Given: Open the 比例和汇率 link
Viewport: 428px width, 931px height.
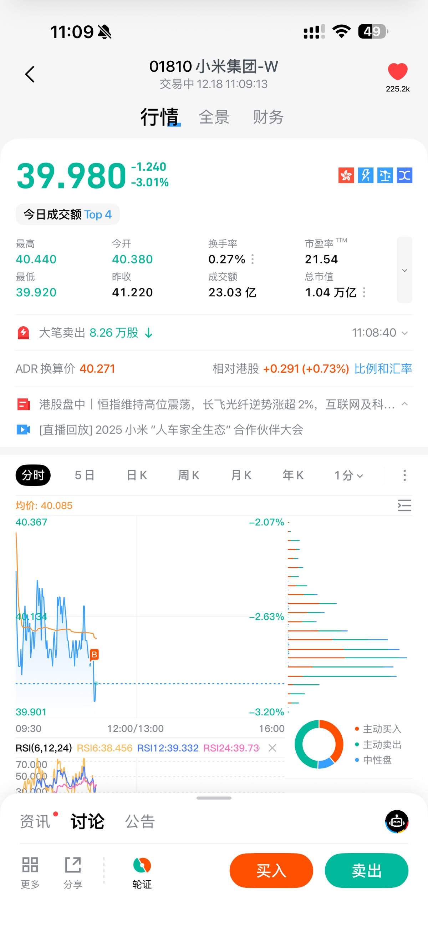Looking at the screenshot, I should tap(383, 369).
